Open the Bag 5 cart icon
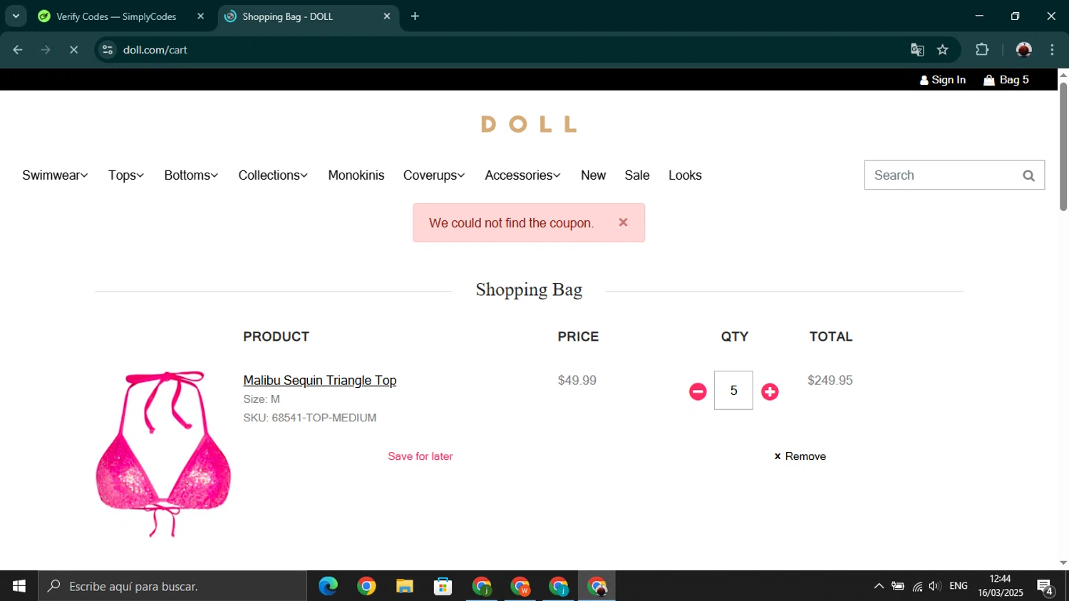The image size is (1069, 601). [x=1006, y=80]
